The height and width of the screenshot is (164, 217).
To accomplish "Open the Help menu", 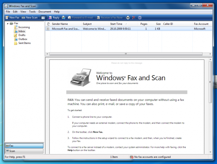I will pos(57,12).
